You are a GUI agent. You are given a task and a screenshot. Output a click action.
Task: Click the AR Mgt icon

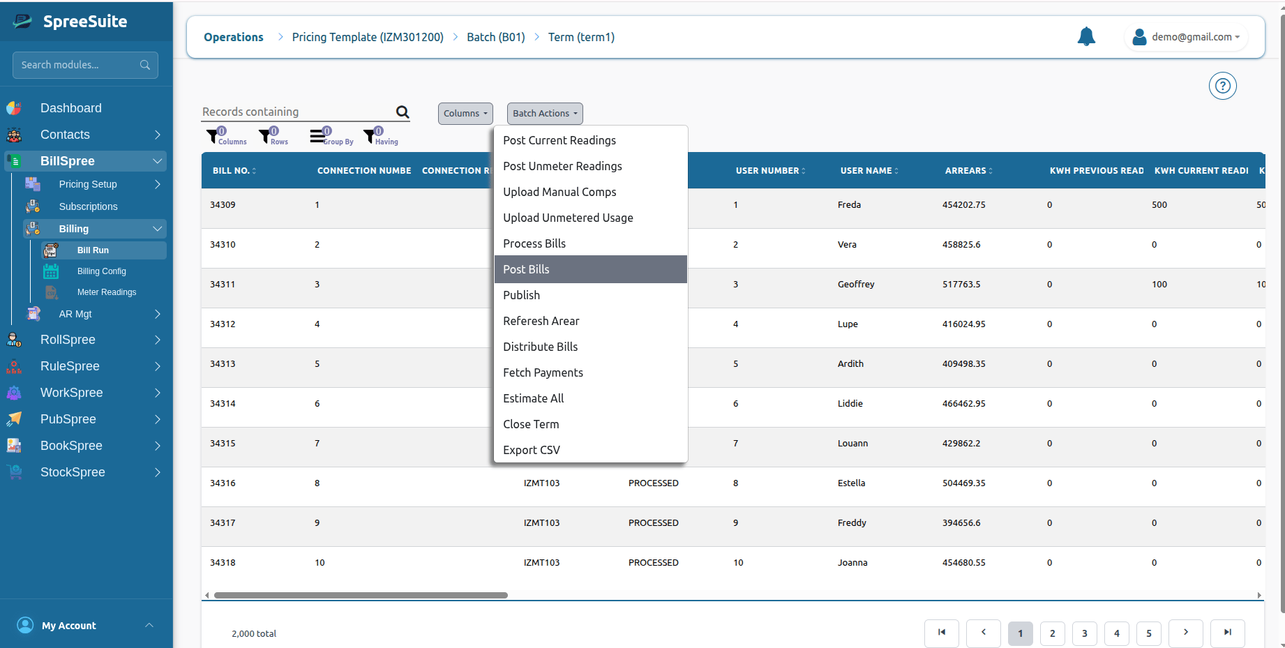pyautogui.click(x=33, y=314)
